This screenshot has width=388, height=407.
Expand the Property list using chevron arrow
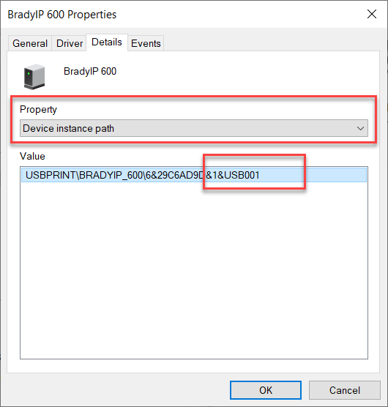coord(360,129)
